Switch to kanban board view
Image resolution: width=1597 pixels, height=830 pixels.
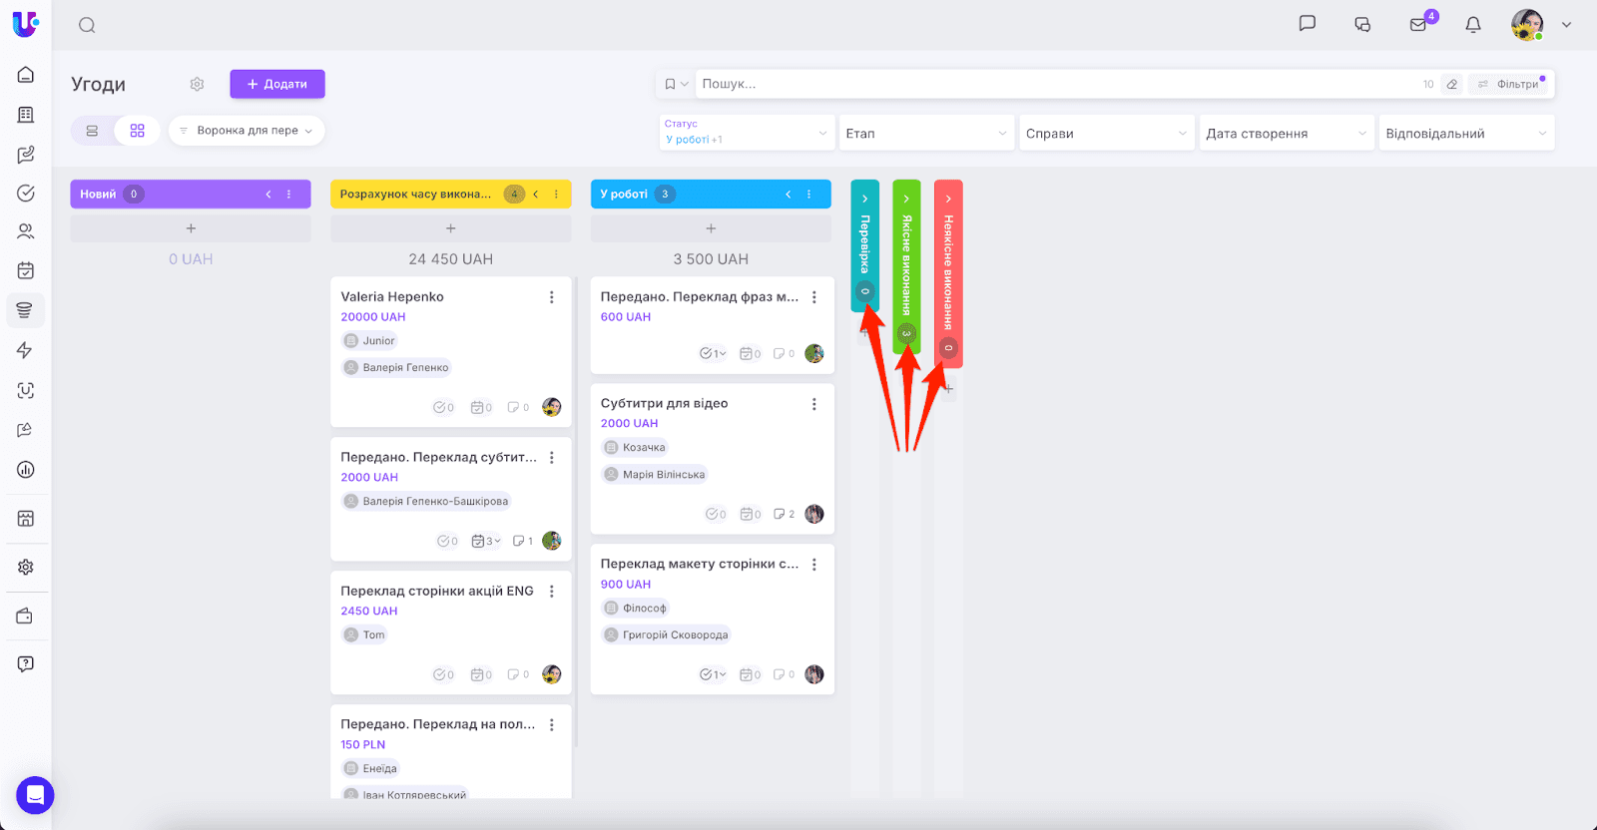pos(138,131)
